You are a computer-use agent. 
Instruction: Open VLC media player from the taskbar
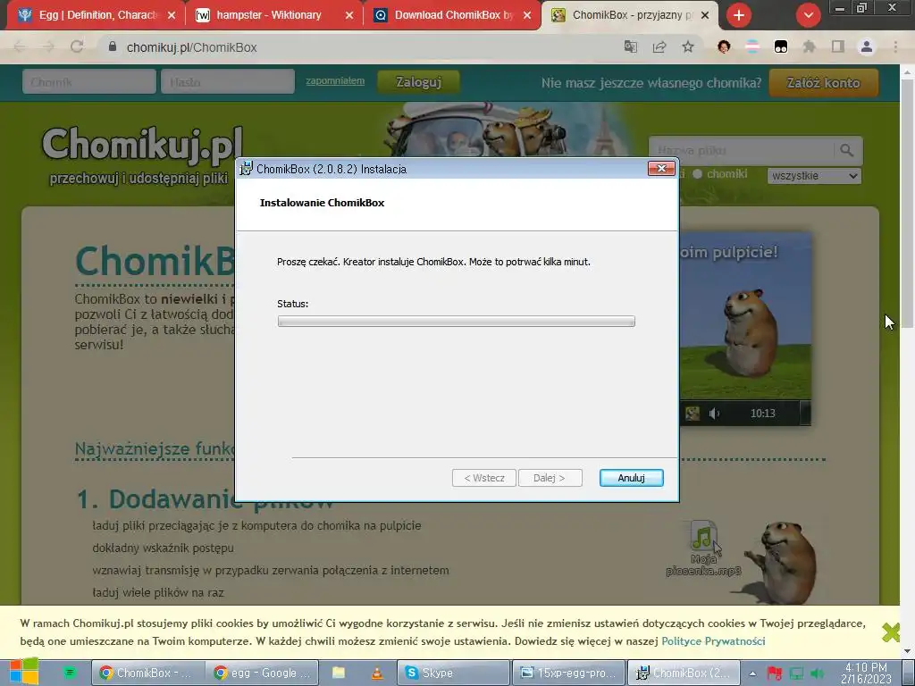[x=378, y=673]
